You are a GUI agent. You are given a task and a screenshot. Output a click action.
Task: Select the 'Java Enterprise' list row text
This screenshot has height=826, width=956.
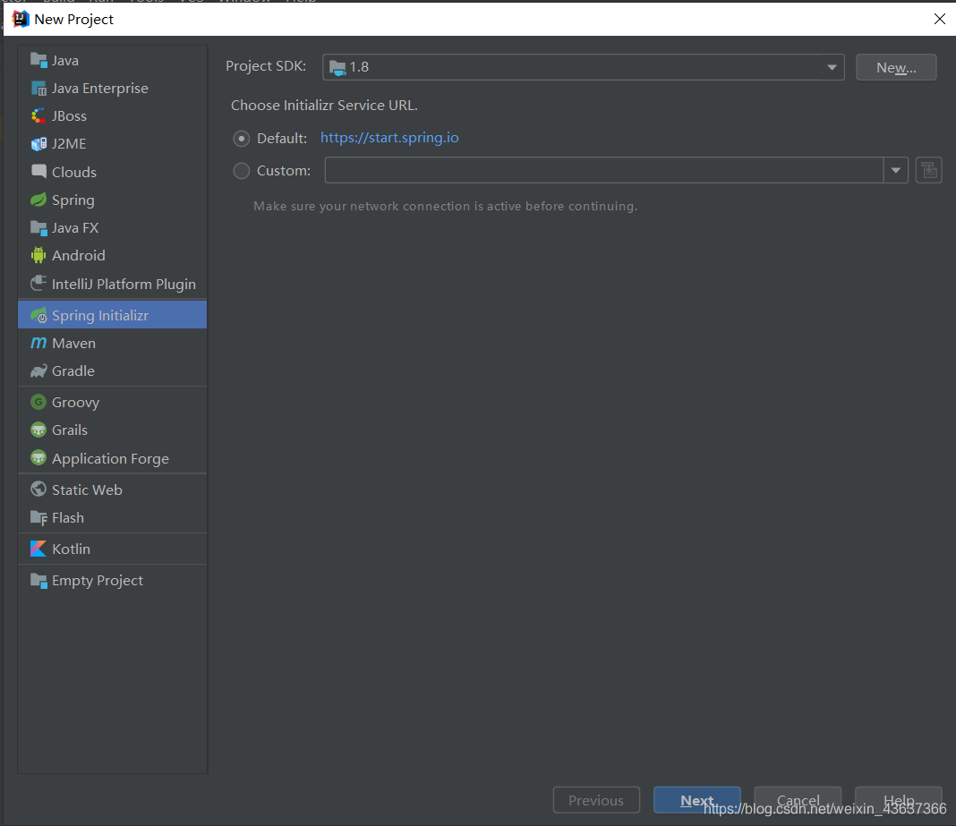pos(100,89)
